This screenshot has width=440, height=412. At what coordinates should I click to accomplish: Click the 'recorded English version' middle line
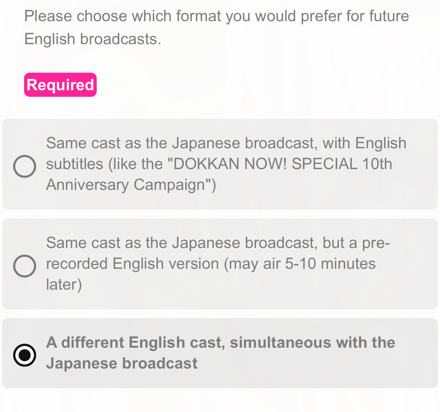pos(211,264)
